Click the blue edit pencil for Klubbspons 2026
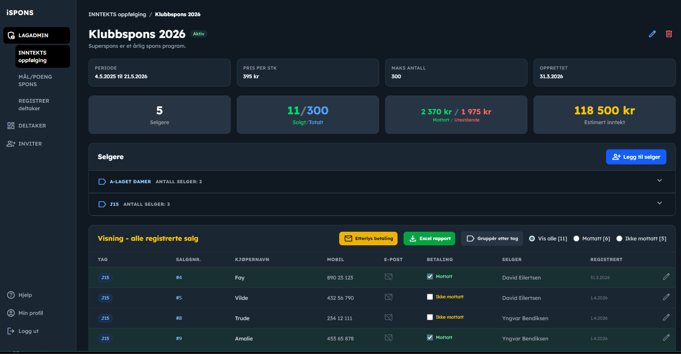The width and height of the screenshot is (681, 354). tap(652, 34)
